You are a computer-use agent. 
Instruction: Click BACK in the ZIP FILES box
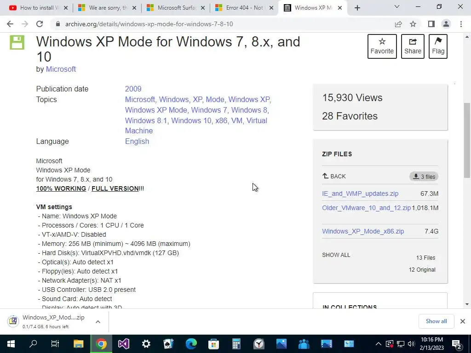pos(334,176)
